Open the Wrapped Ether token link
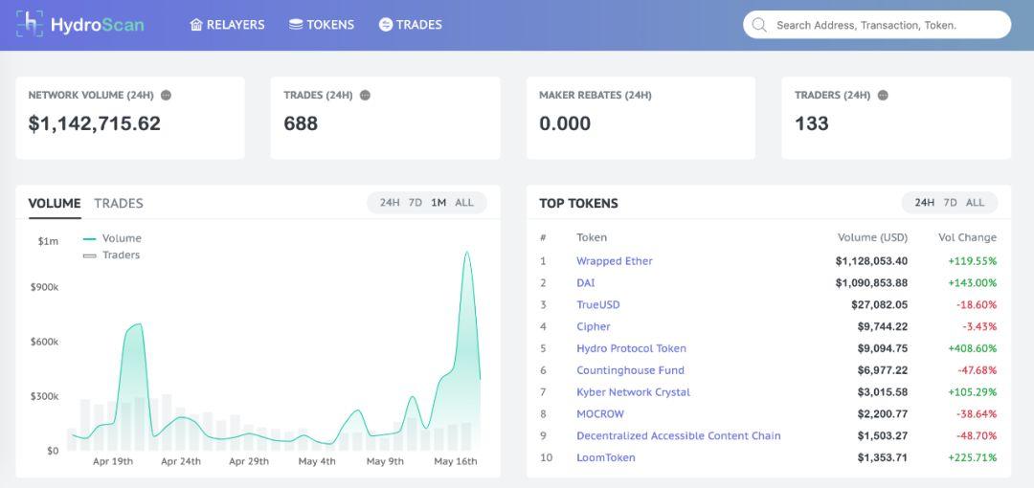 click(x=615, y=261)
